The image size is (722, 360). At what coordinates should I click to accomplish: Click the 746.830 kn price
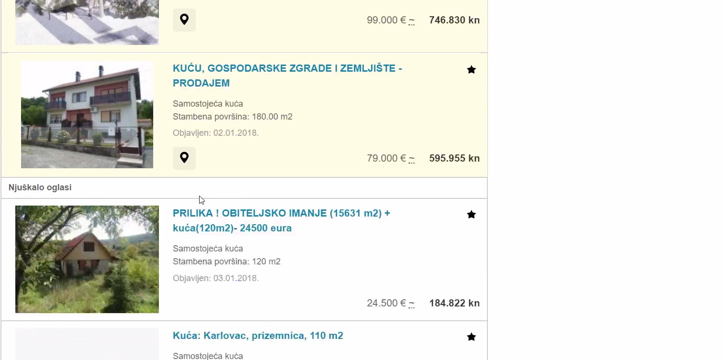(x=454, y=20)
